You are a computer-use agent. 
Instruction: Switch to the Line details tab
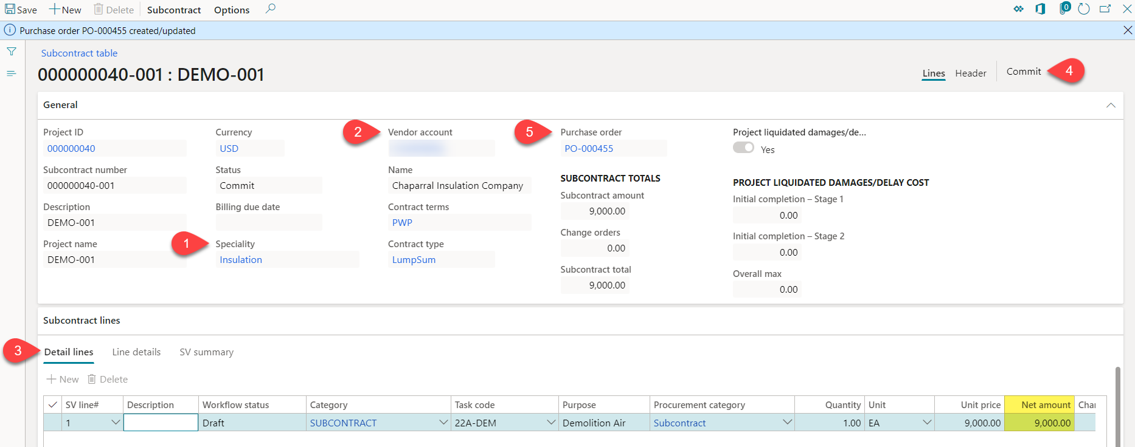(x=136, y=352)
